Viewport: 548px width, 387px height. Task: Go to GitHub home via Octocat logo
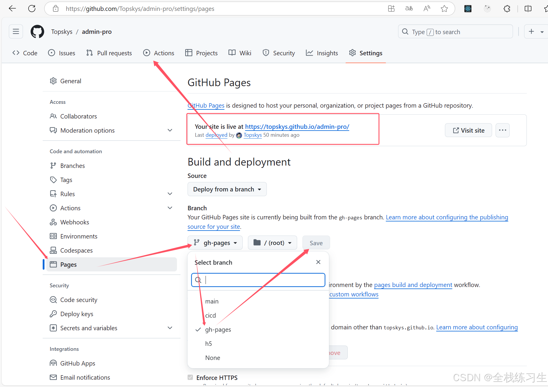click(37, 31)
